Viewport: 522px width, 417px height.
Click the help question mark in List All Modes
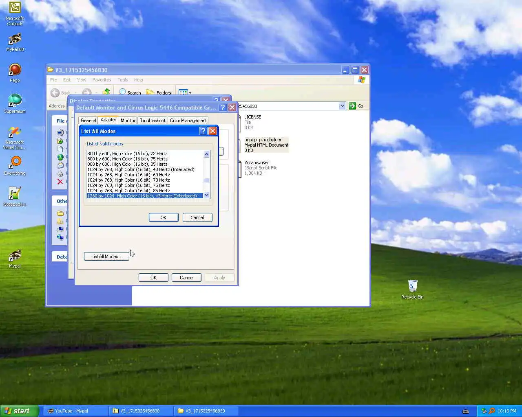[x=203, y=131]
